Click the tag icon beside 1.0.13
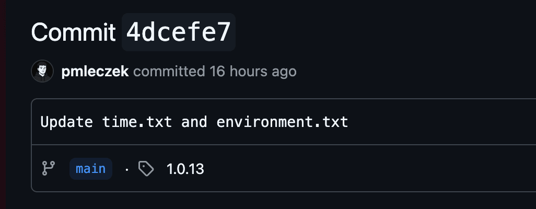The height and width of the screenshot is (209, 536). pyautogui.click(x=146, y=168)
